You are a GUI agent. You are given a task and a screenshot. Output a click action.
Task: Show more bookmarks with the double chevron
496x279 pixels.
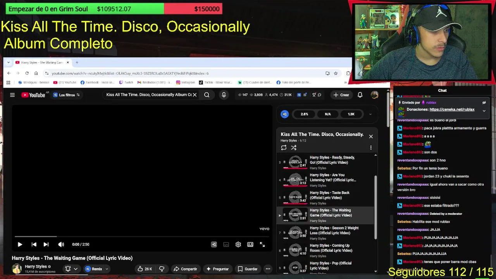point(345,83)
